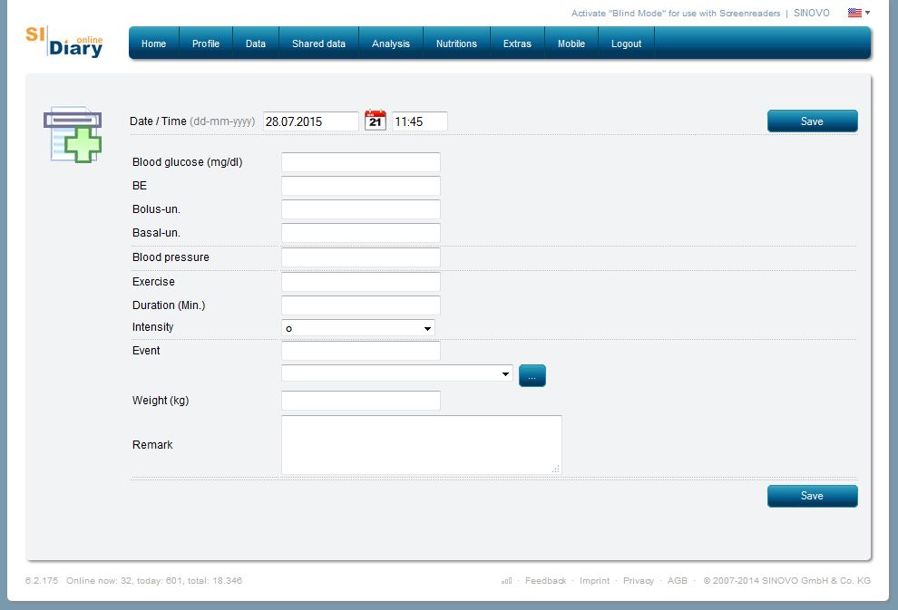Open the event type dropdown below Event
The height and width of the screenshot is (610, 898).
(397, 373)
